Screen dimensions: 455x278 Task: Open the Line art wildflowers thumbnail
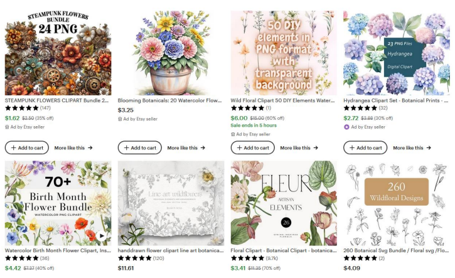coord(171,203)
